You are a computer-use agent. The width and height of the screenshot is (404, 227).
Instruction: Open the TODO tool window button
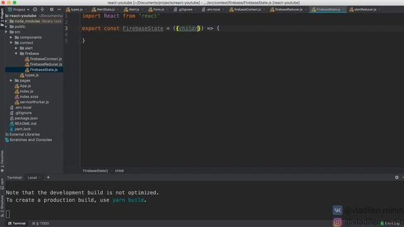point(40,223)
